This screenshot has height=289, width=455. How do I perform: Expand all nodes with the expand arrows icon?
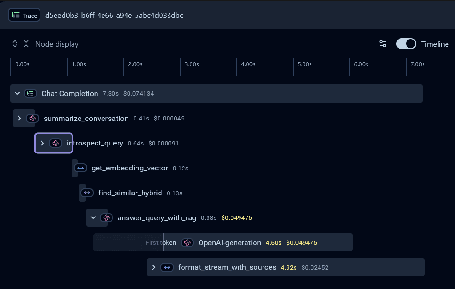coord(15,44)
